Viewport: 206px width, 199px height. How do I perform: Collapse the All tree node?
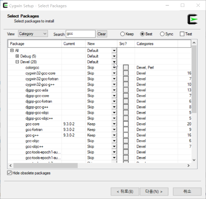pyautogui.click(x=12, y=51)
